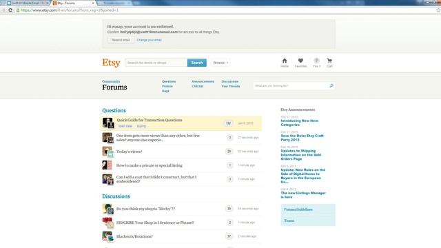Open Quick Guide for Transaction Questions thread
The width and height of the screenshot is (441, 248).
150,120
